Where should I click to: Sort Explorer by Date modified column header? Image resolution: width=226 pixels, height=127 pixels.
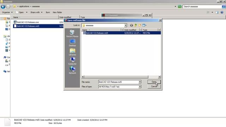69,17
